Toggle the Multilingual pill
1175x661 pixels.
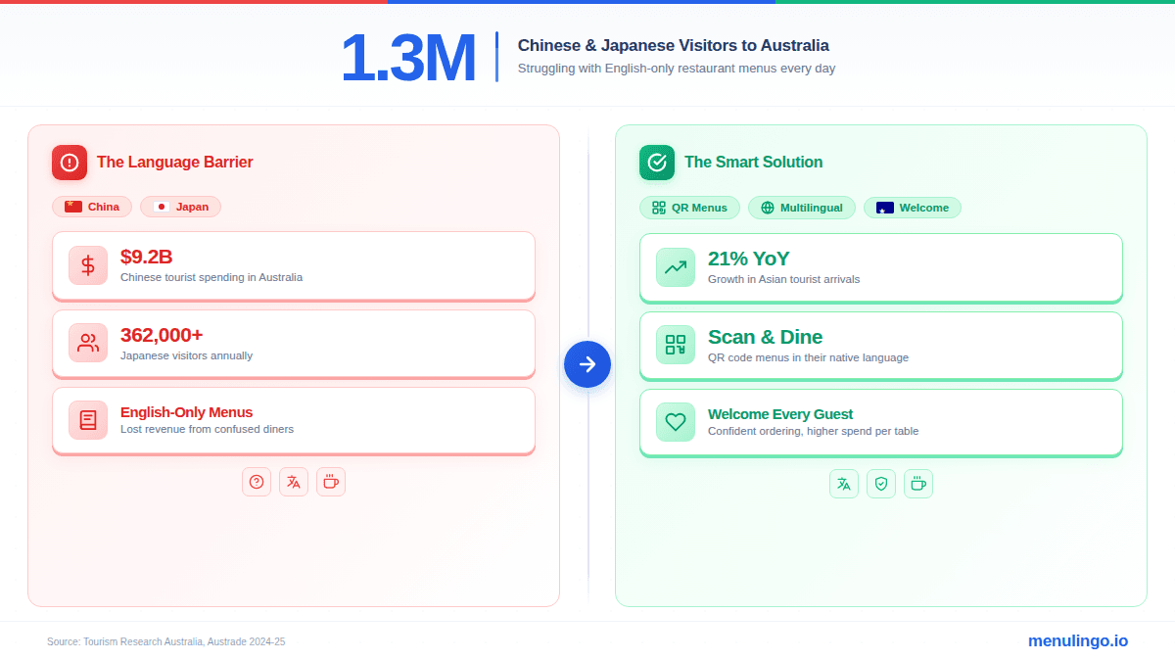click(802, 208)
